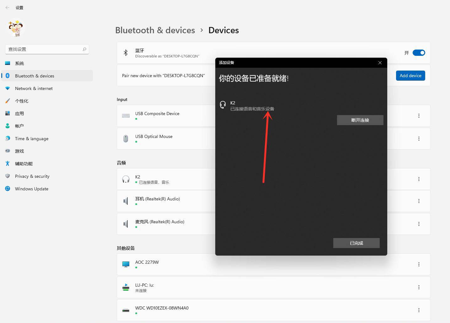Open 应用 settings category

(47, 114)
